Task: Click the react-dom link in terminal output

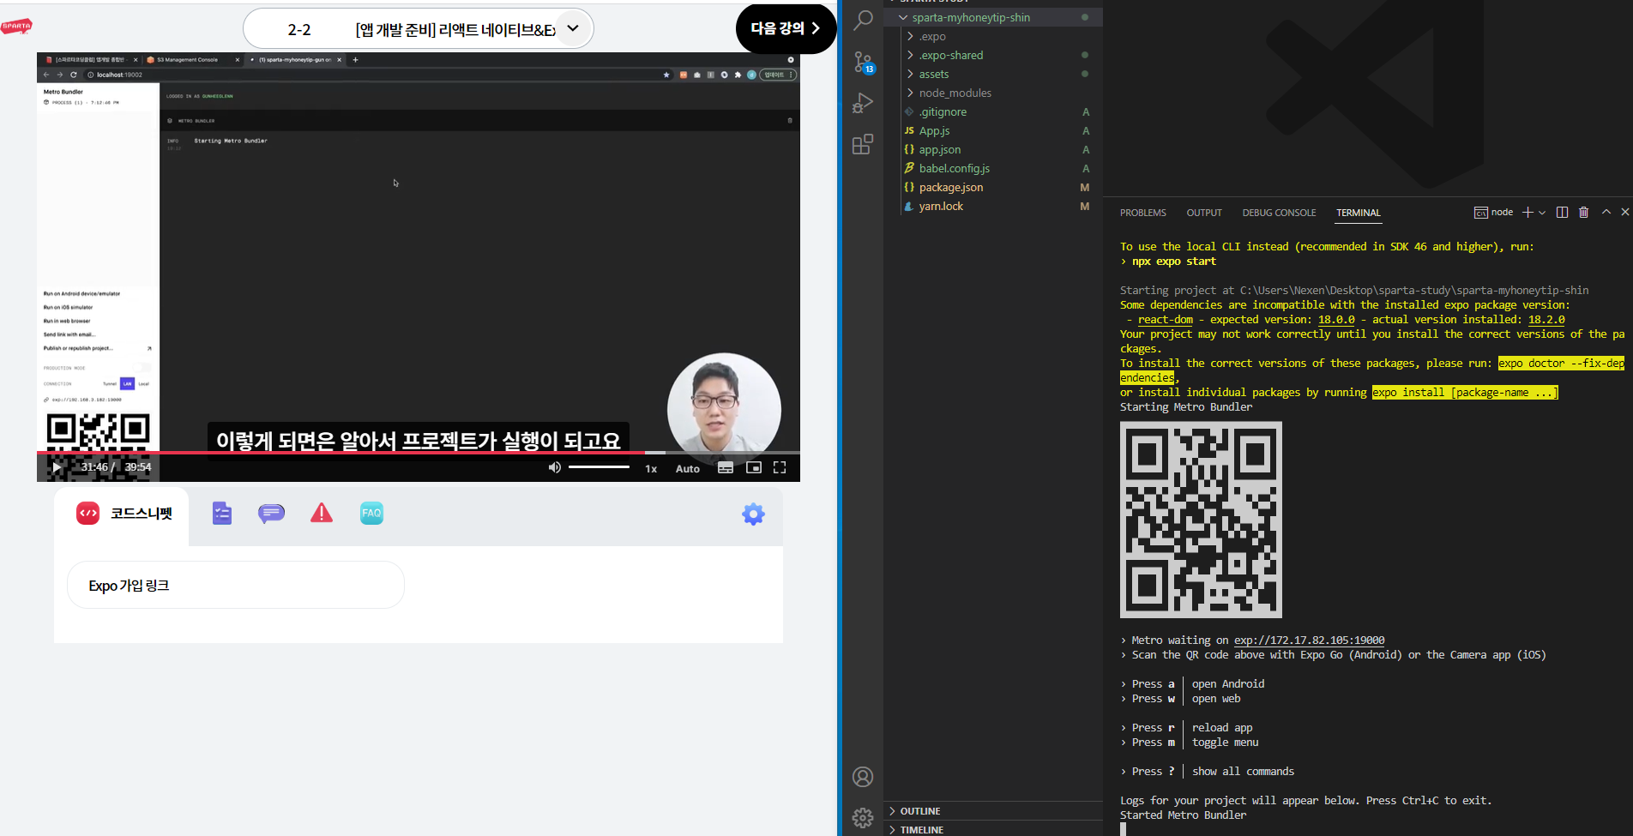Action: point(1165,320)
